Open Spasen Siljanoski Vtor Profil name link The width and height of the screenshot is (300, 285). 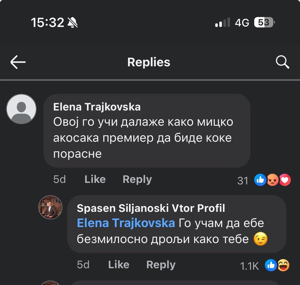(x=151, y=208)
